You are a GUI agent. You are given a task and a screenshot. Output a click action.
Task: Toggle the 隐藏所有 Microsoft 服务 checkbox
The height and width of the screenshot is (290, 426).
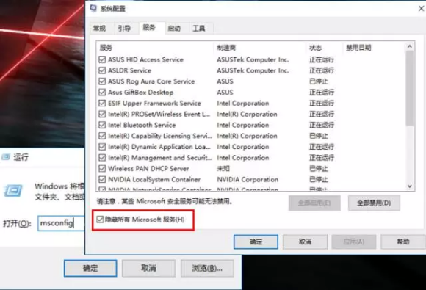[x=100, y=219]
